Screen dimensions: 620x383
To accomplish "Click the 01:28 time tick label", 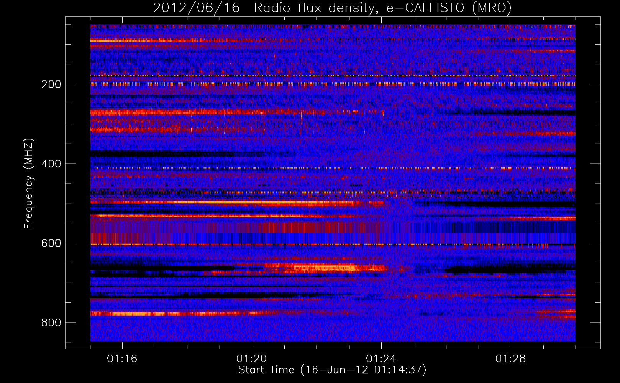I will point(510,359).
